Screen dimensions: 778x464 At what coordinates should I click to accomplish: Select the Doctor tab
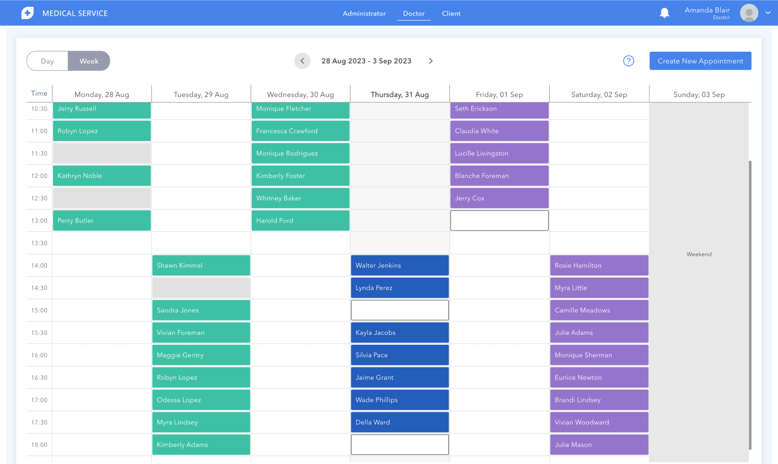tap(413, 13)
